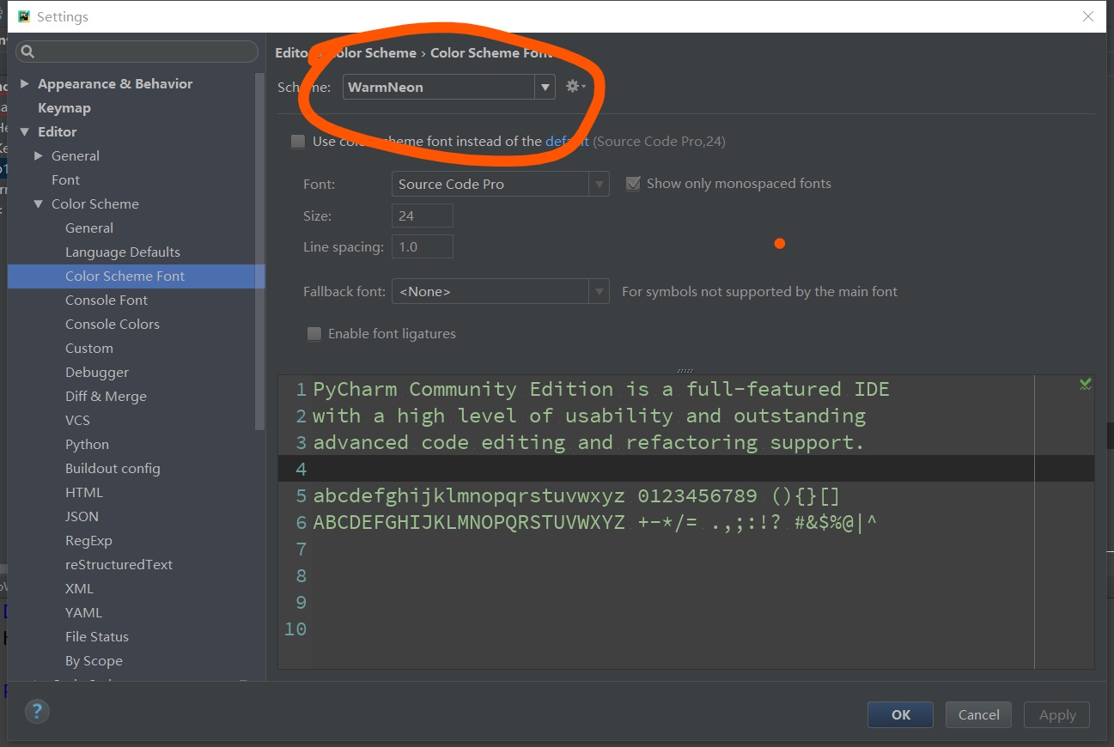
Task: Select By Scope color page
Action: click(94, 660)
